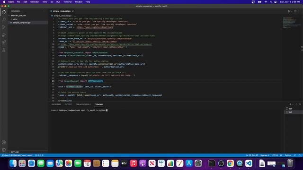The height and width of the screenshot is (170, 303).
Task: Open the Extensions view
Action: (x=4, y=42)
